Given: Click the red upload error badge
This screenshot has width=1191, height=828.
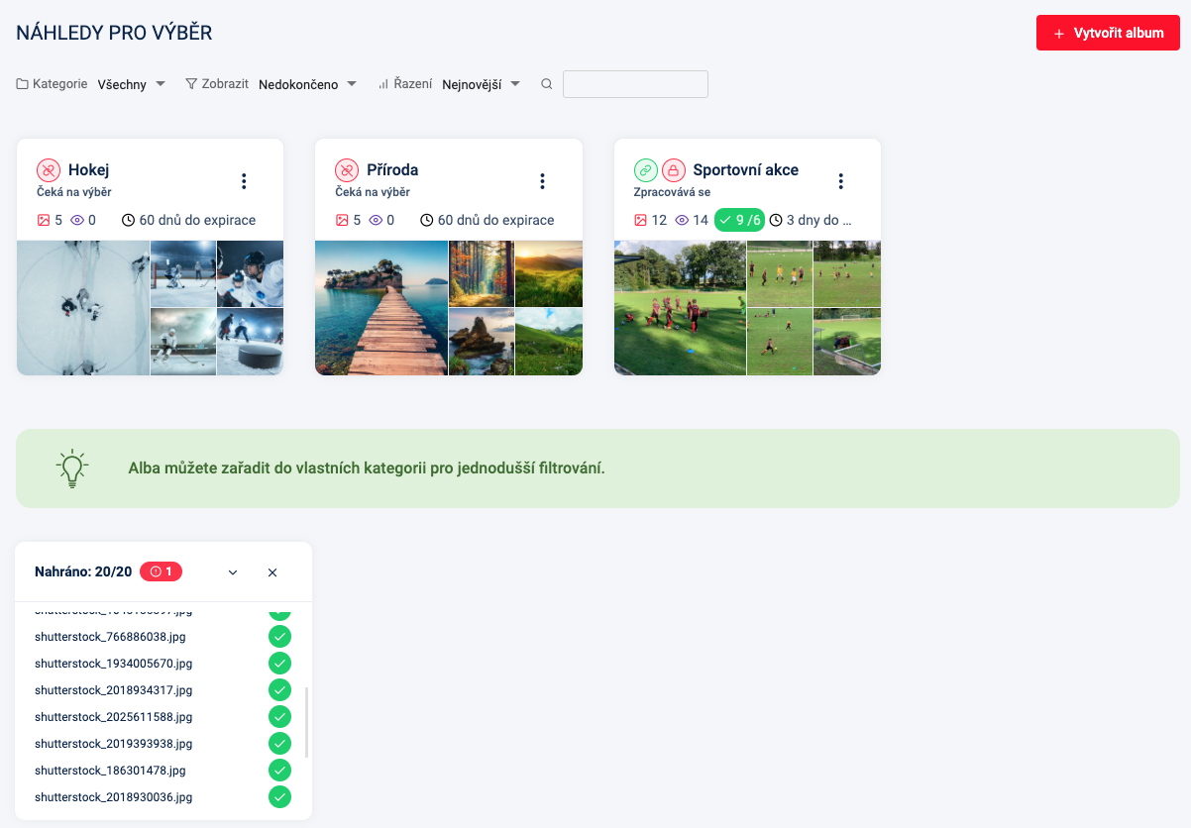Looking at the screenshot, I should pos(161,571).
